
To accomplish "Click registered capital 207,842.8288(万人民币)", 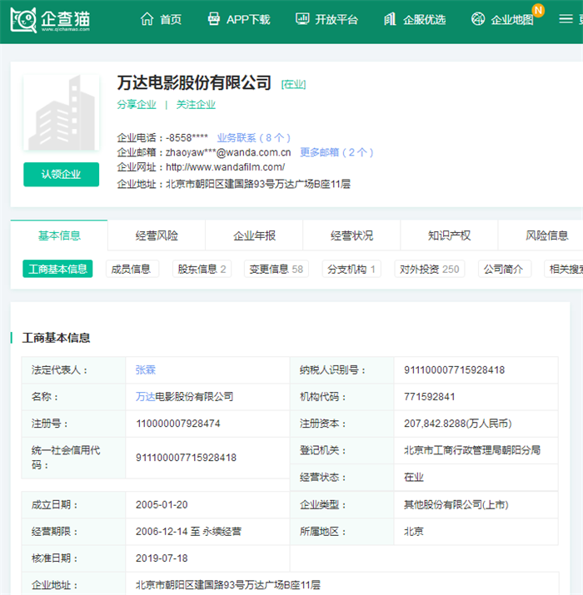I will 458,424.
